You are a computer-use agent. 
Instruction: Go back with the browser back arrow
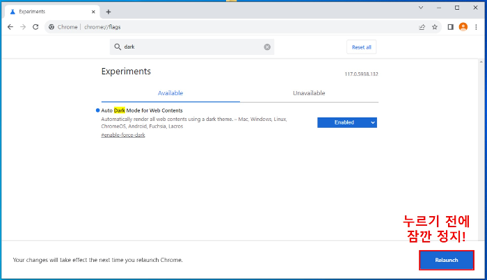(x=10, y=27)
